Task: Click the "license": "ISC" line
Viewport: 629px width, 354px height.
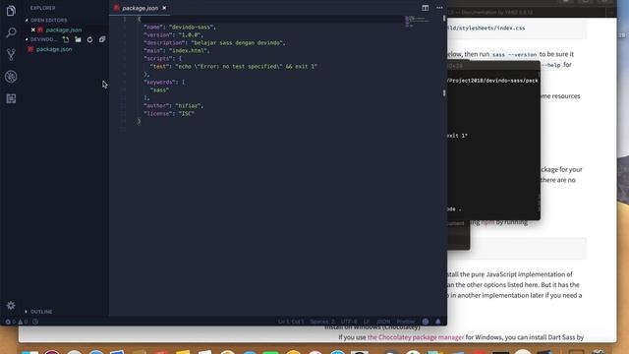Action: [168, 114]
